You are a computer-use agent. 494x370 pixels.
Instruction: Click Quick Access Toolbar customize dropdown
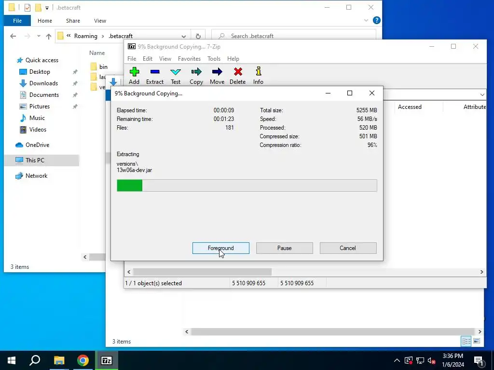[x=47, y=8]
